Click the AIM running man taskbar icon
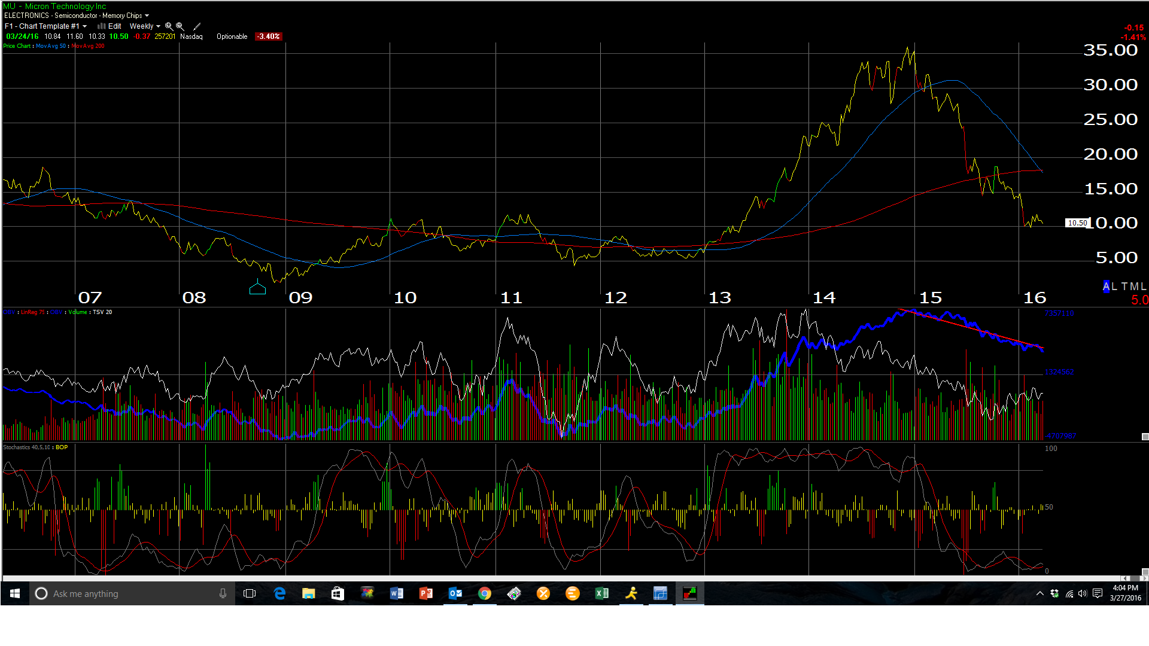The image size is (1149, 646). click(x=631, y=593)
